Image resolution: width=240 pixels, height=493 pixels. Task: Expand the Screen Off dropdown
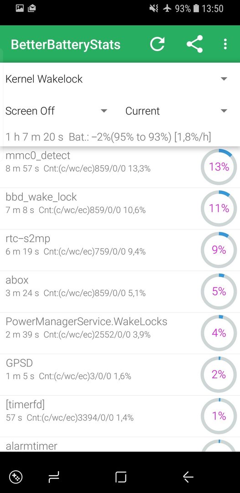point(57,110)
